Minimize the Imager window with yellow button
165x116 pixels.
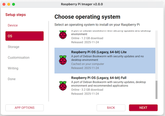click(x=9, y=4)
